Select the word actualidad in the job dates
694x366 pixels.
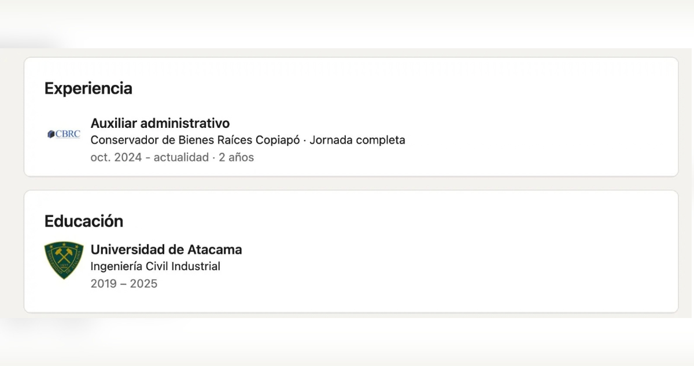pyautogui.click(x=181, y=157)
